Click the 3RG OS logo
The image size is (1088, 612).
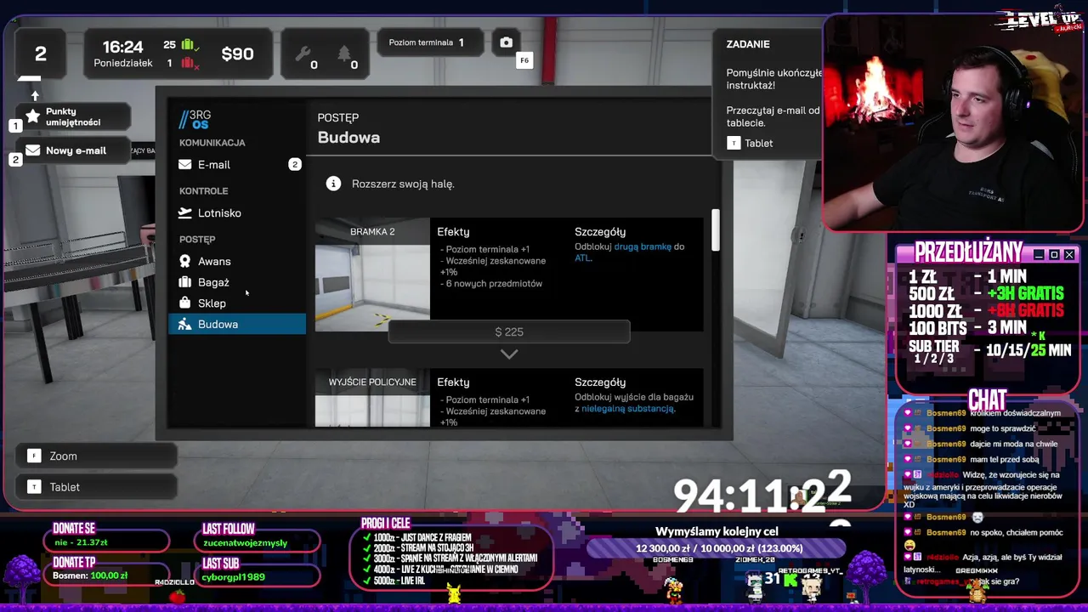[x=195, y=119]
